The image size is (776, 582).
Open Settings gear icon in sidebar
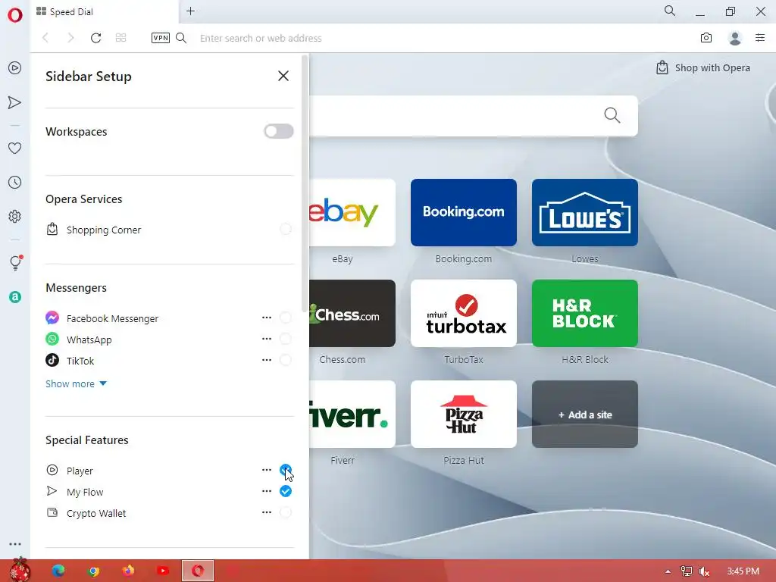[15, 216]
